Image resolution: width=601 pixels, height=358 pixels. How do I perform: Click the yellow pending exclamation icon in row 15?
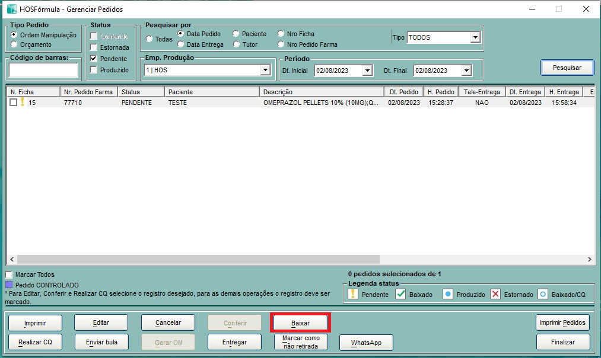coord(23,102)
